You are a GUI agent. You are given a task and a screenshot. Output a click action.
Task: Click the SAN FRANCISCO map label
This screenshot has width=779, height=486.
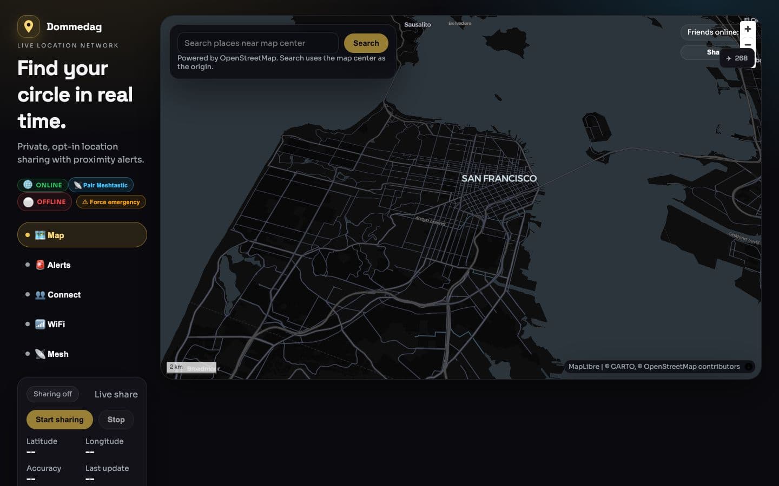coord(499,179)
